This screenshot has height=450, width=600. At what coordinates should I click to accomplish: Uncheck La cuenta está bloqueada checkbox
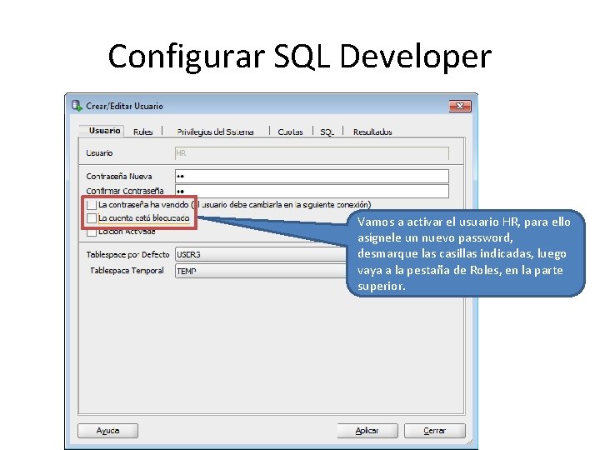92,218
